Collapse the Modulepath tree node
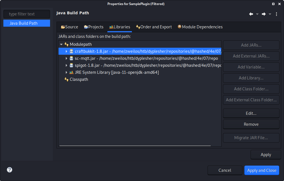Viewport: 284px width, 181px height. [61, 44]
